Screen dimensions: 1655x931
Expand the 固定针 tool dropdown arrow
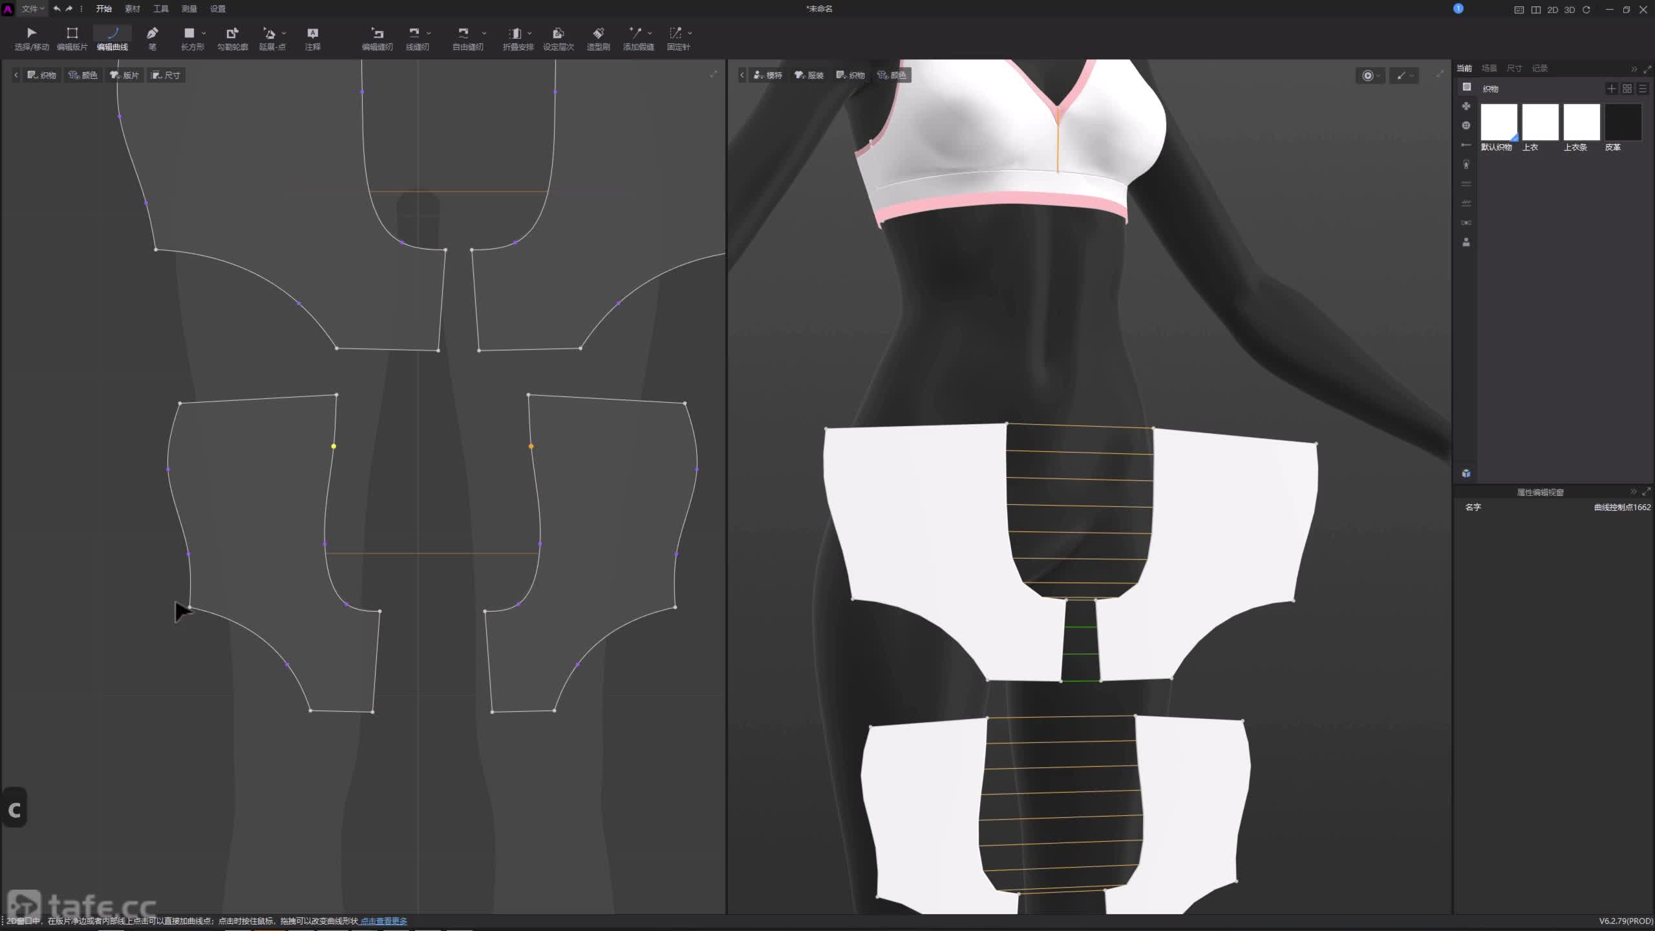(x=690, y=33)
